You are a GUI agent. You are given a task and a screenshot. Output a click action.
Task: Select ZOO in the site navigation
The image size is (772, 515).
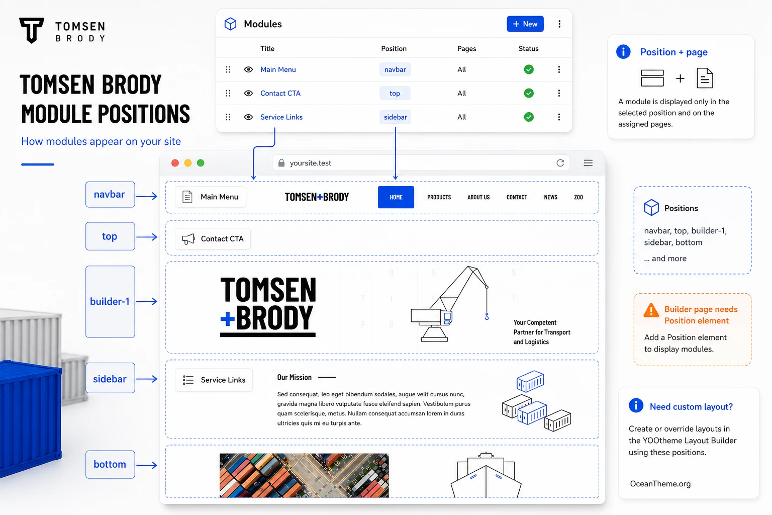pyautogui.click(x=578, y=197)
